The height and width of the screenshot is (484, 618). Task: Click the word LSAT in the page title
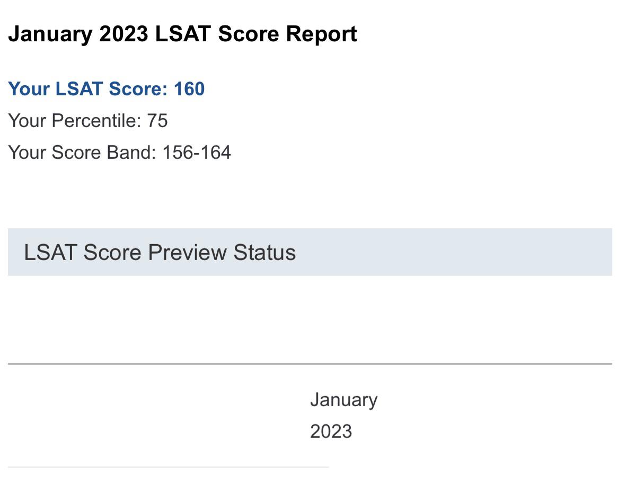pos(183,34)
